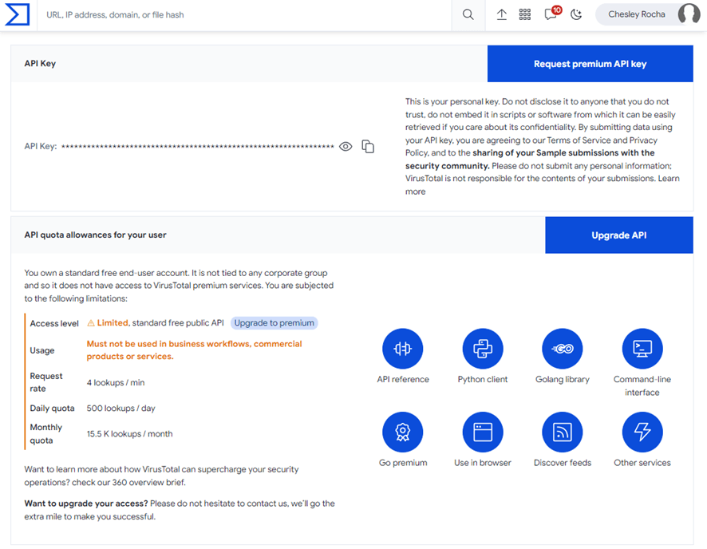
Task: Click the Upgrade API button
Action: pyautogui.click(x=618, y=235)
